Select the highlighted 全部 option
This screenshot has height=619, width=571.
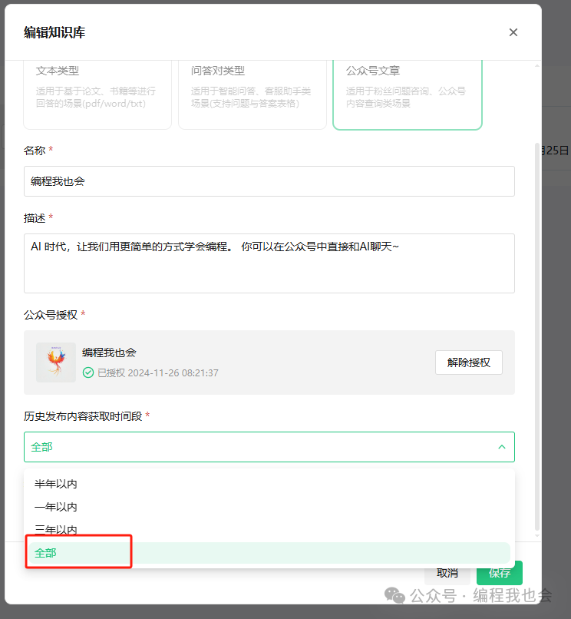(45, 553)
